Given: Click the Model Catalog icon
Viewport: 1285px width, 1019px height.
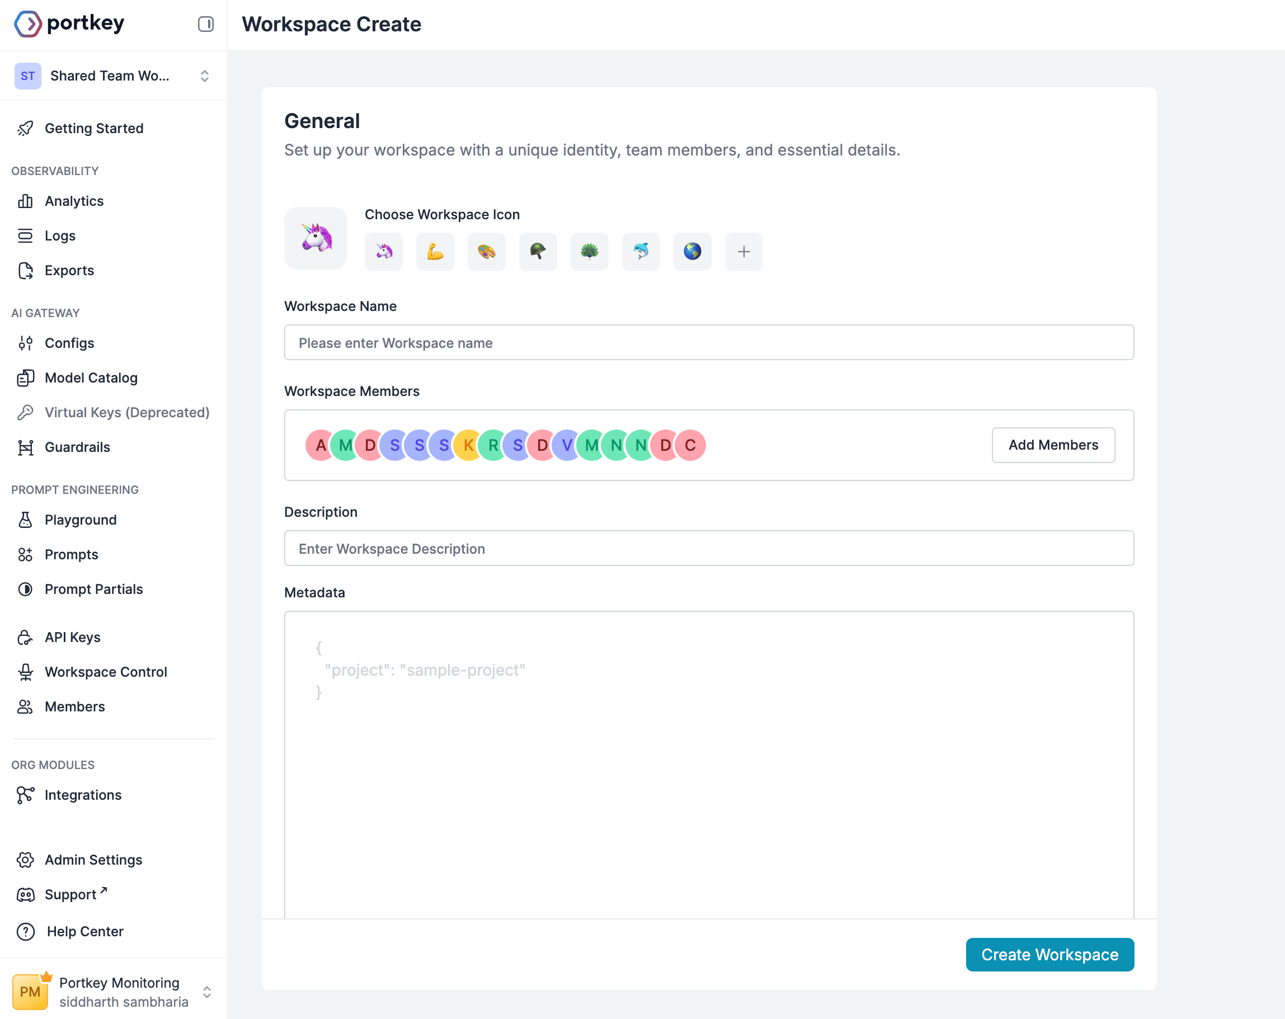Looking at the screenshot, I should (x=25, y=378).
